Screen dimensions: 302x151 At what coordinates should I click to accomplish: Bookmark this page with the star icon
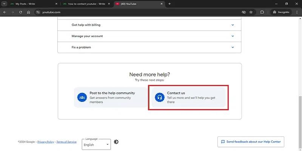click(251, 12)
